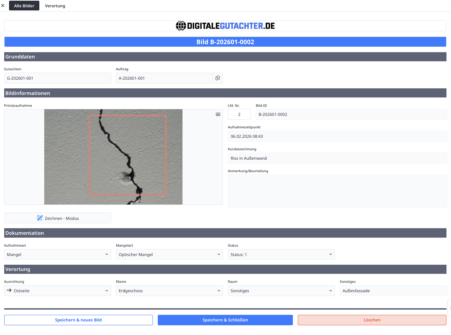Click the DigitaleGutachter.de globe logo
The image size is (451, 335).
tap(181, 26)
